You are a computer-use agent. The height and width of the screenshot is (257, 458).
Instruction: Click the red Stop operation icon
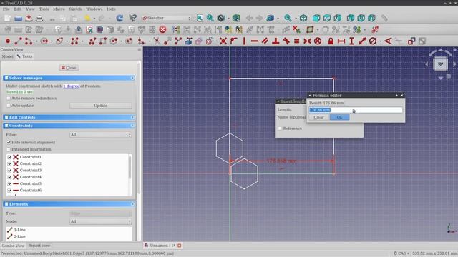tap(162, 29)
